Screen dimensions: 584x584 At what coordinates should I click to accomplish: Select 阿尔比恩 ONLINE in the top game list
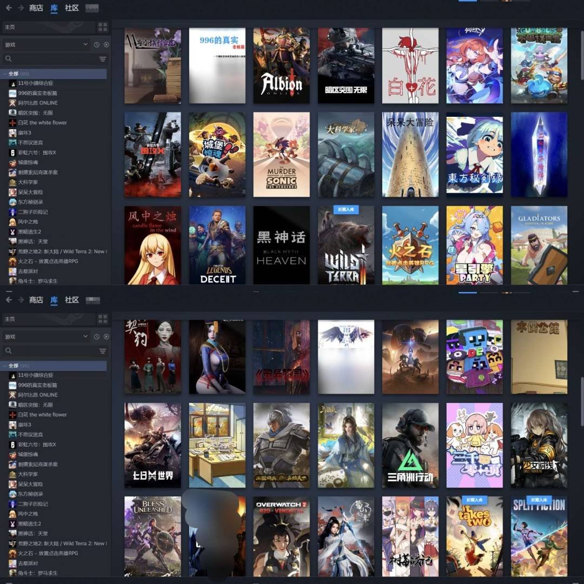[x=37, y=103]
